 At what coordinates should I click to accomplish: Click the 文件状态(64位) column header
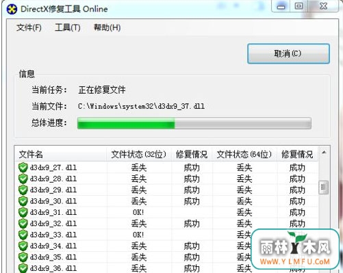coord(244,154)
